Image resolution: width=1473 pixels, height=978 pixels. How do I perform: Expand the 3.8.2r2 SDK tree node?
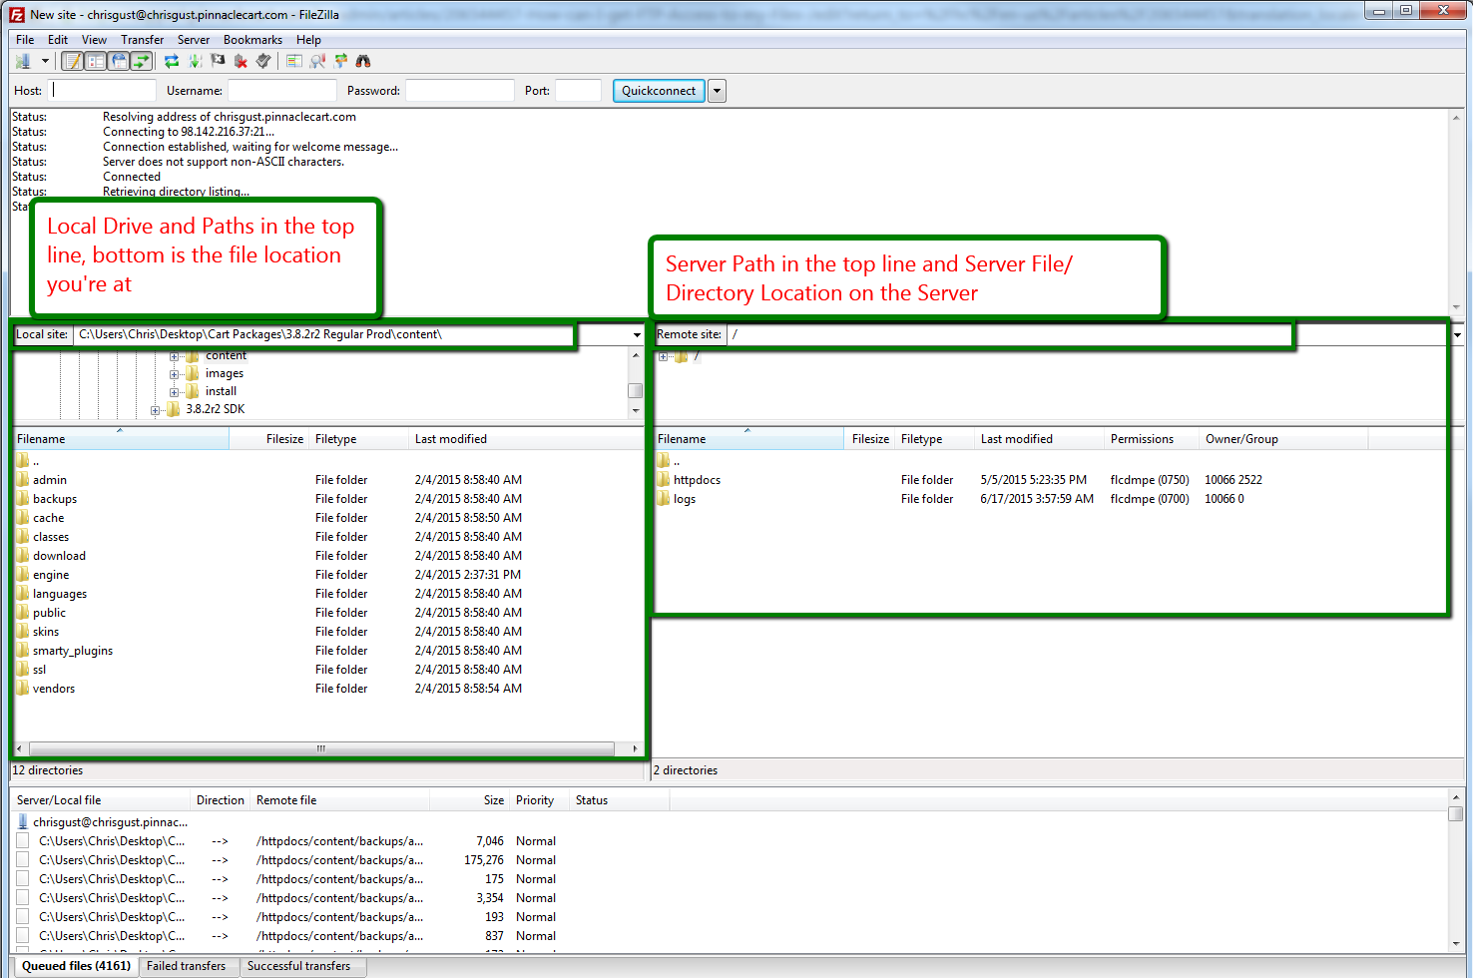[x=155, y=410]
